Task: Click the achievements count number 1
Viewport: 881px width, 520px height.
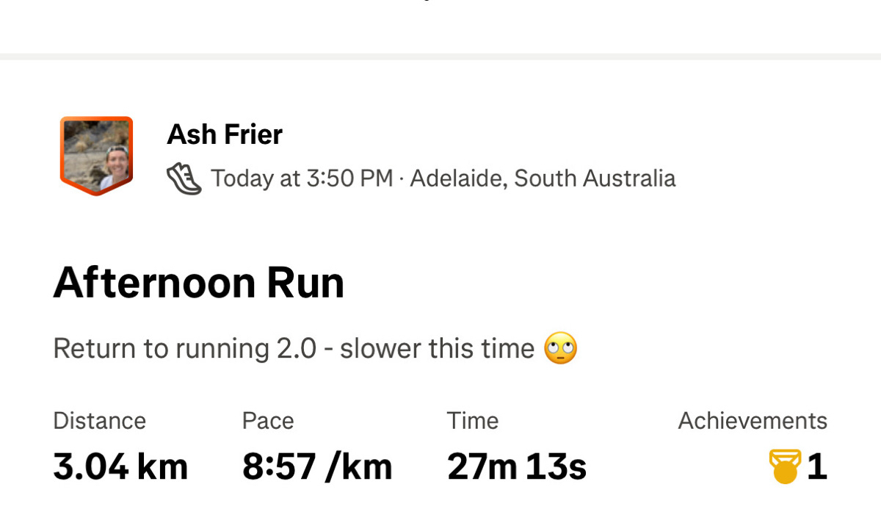Action: coord(817,467)
